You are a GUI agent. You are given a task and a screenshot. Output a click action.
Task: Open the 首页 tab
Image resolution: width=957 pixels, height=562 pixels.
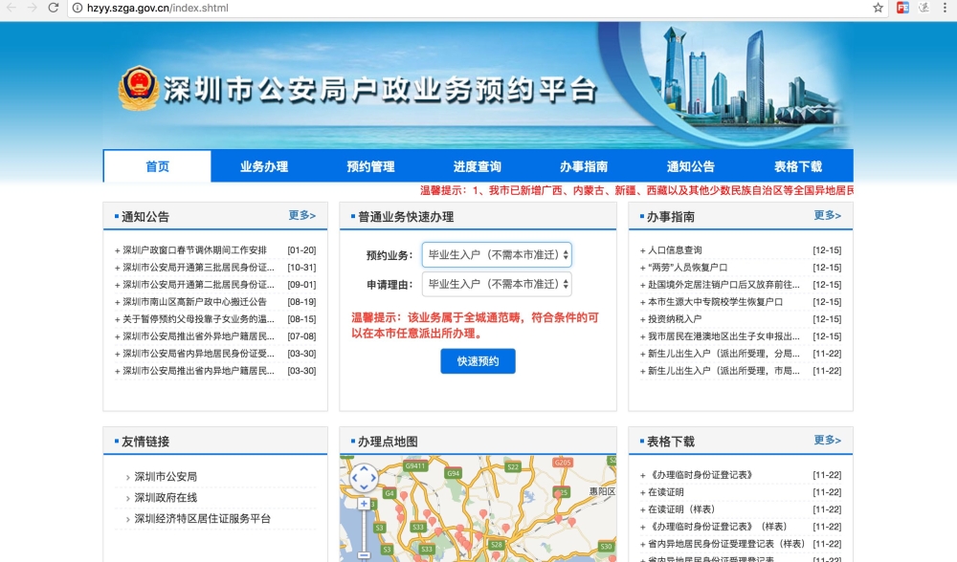tap(157, 165)
